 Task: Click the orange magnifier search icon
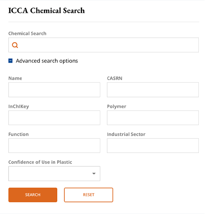coord(15,45)
